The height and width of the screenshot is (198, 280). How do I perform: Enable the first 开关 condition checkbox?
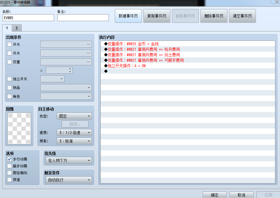click(x=10, y=44)
